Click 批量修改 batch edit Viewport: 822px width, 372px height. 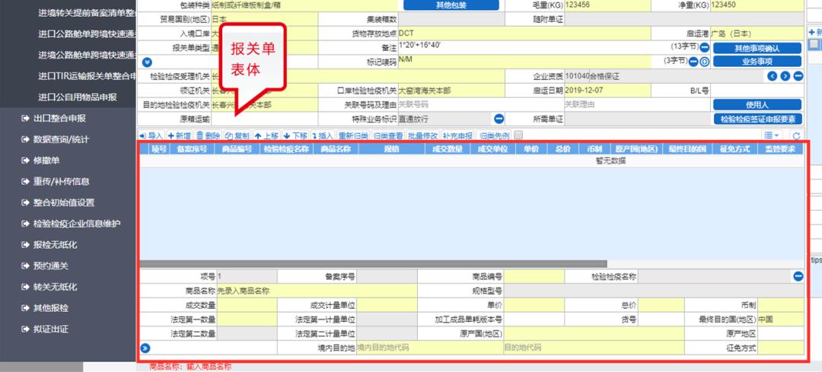pyautogui.click(x=423, y=135)
